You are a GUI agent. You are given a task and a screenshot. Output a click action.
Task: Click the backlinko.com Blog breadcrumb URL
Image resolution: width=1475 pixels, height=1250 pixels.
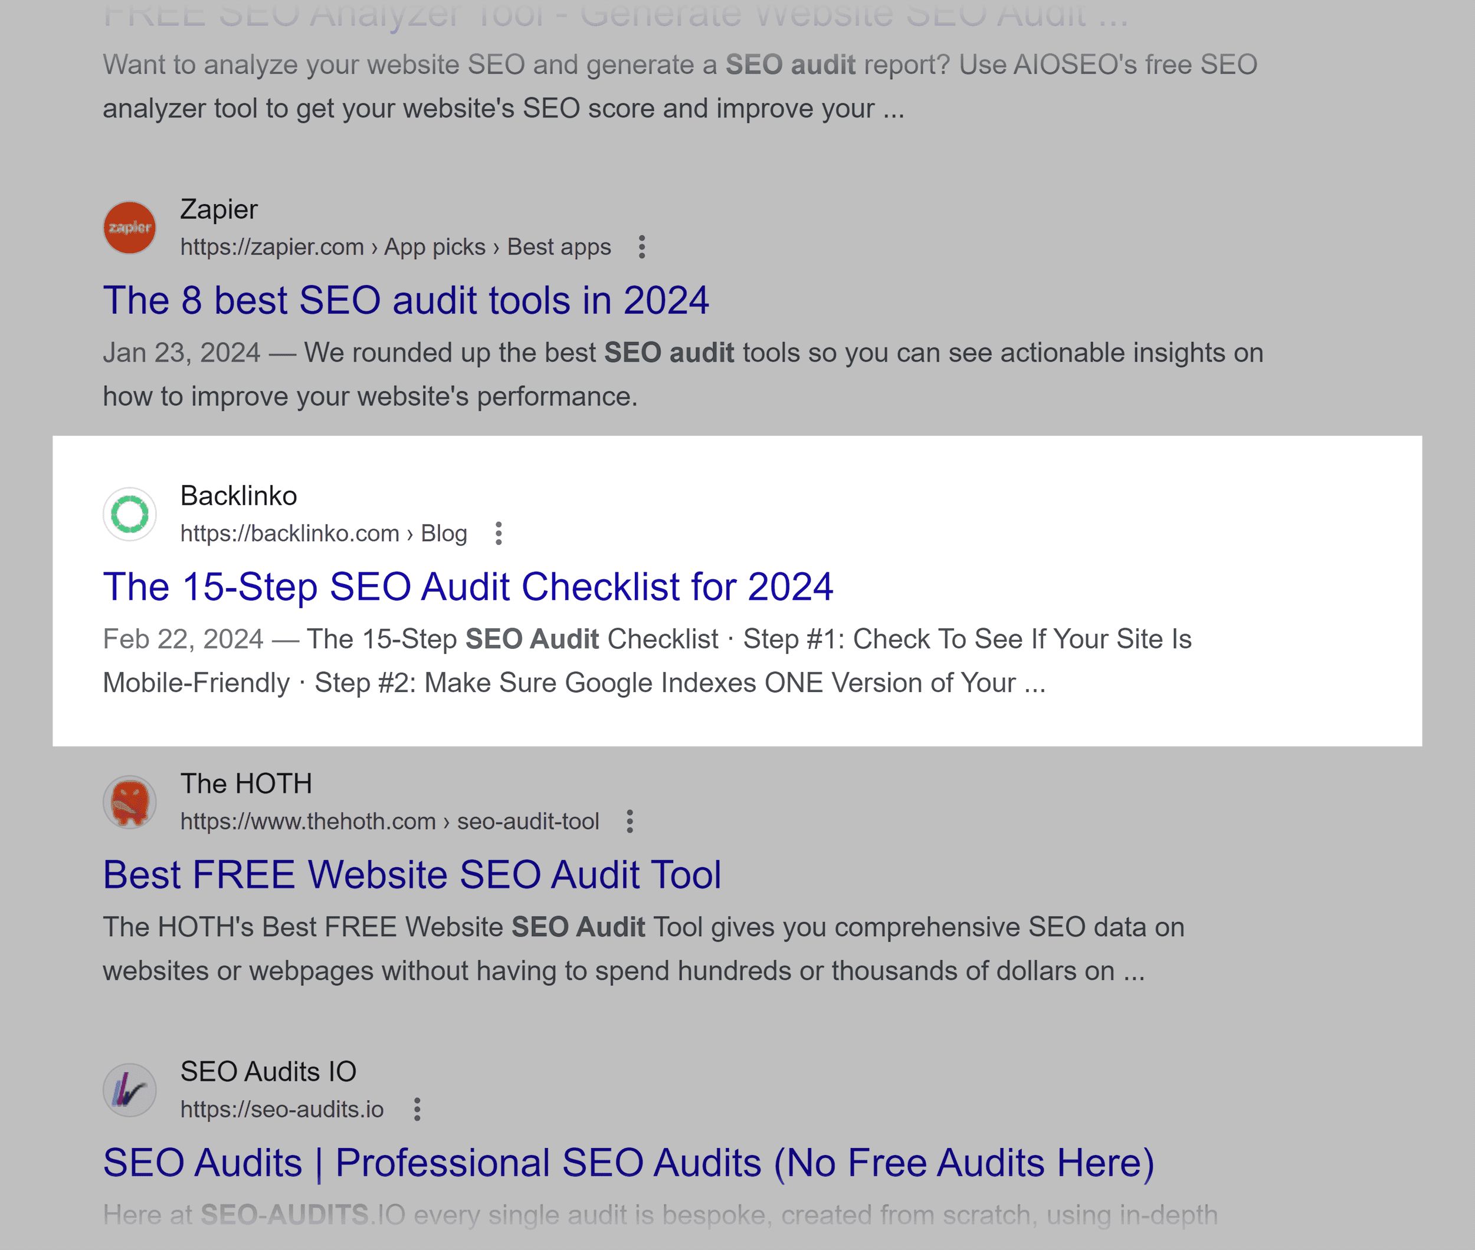[x=323, y=534]
